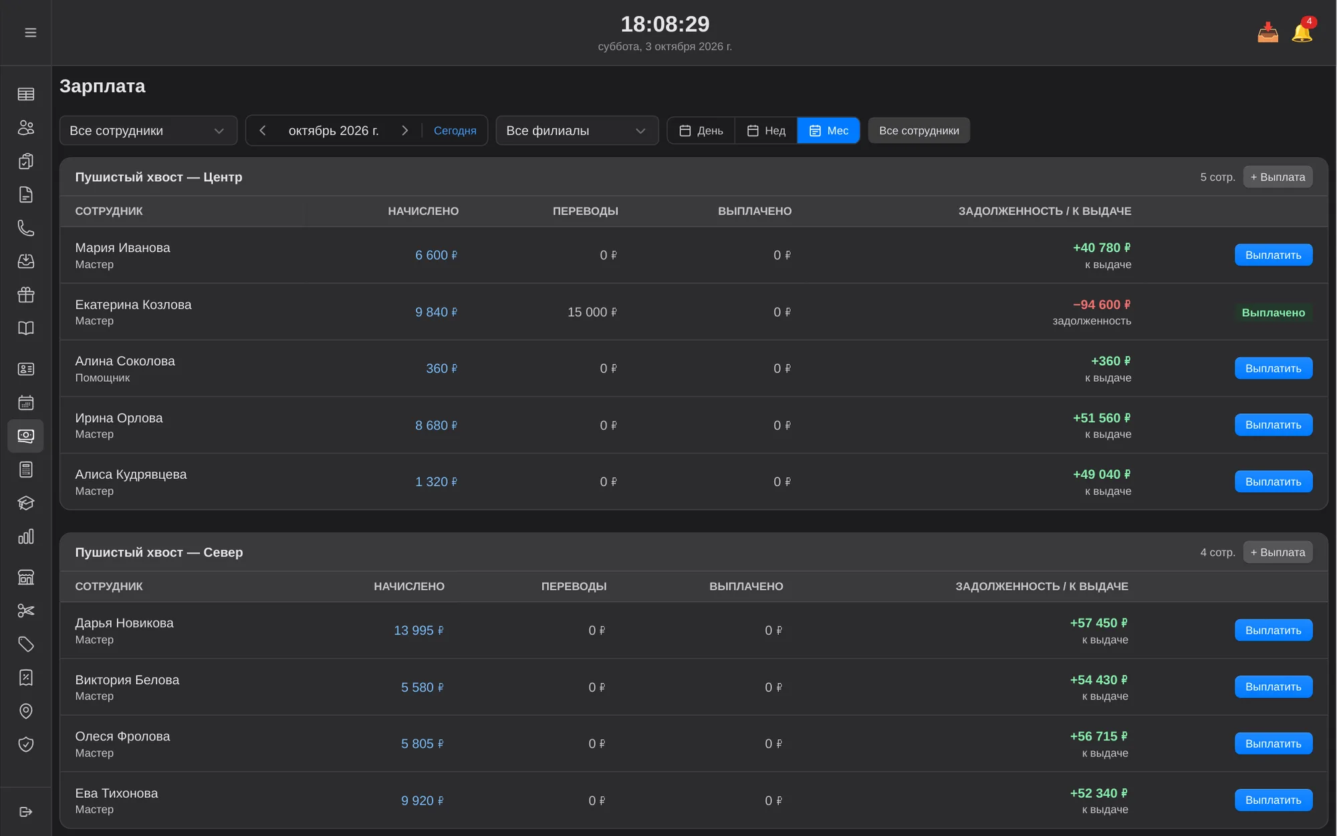
Task: Open the ID card icon in sidebar
Action: coord(26,369)
